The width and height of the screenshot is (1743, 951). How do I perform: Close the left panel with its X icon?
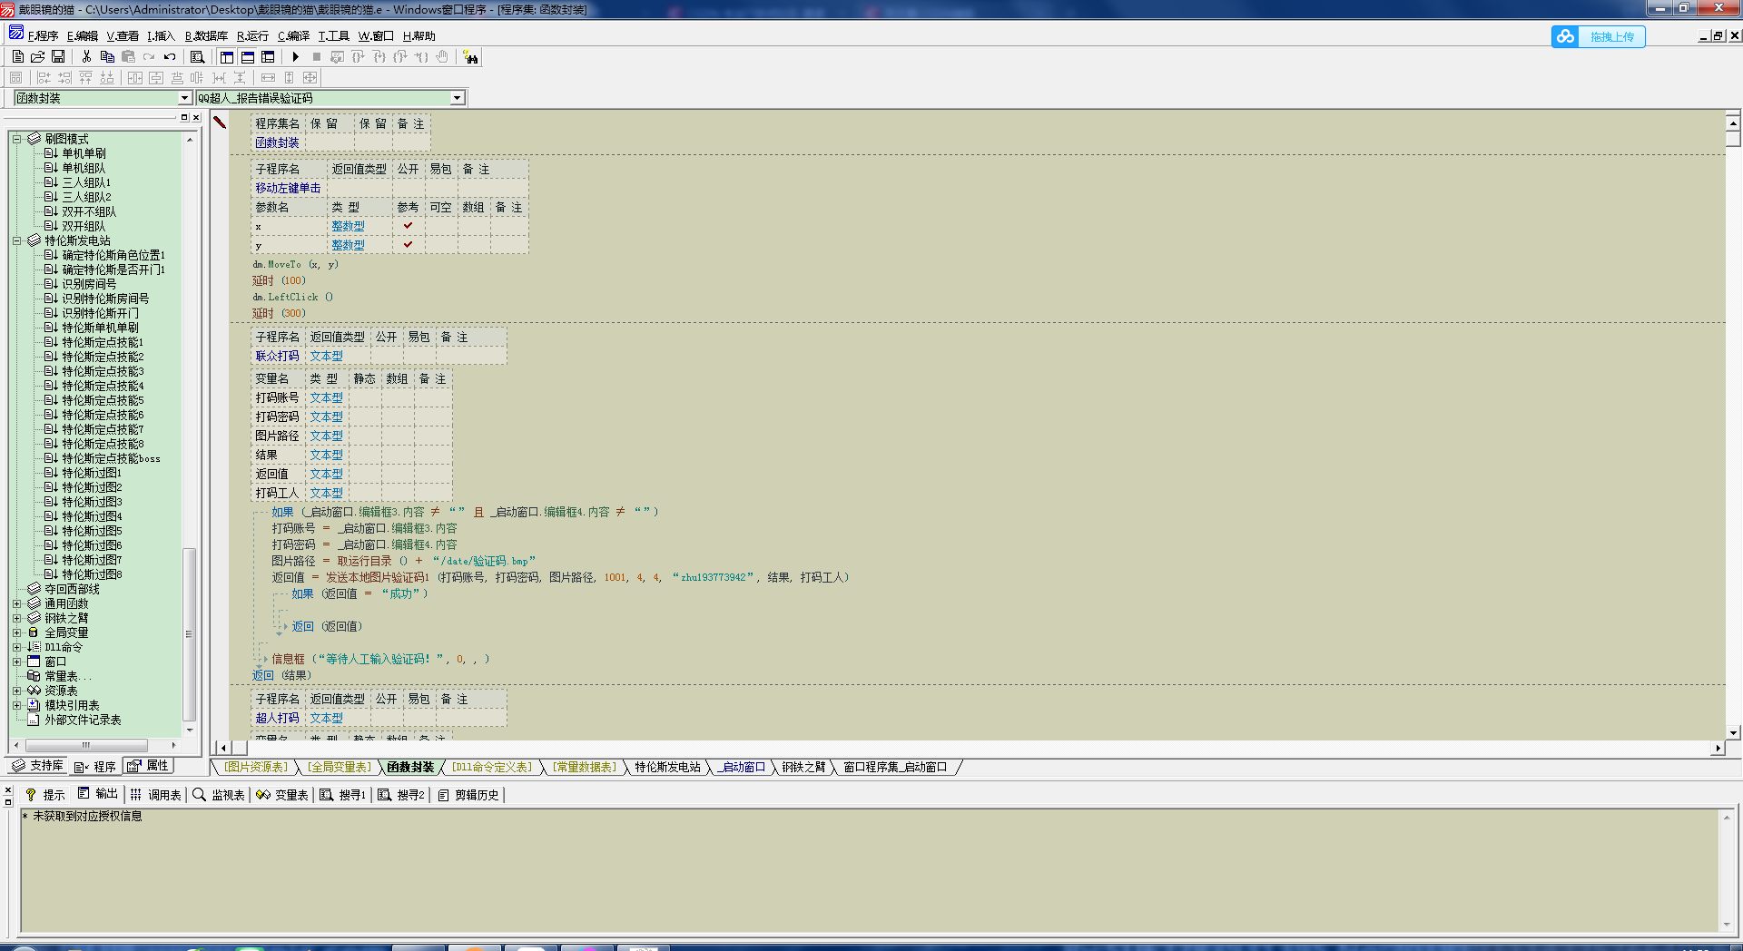pos(196,117)
